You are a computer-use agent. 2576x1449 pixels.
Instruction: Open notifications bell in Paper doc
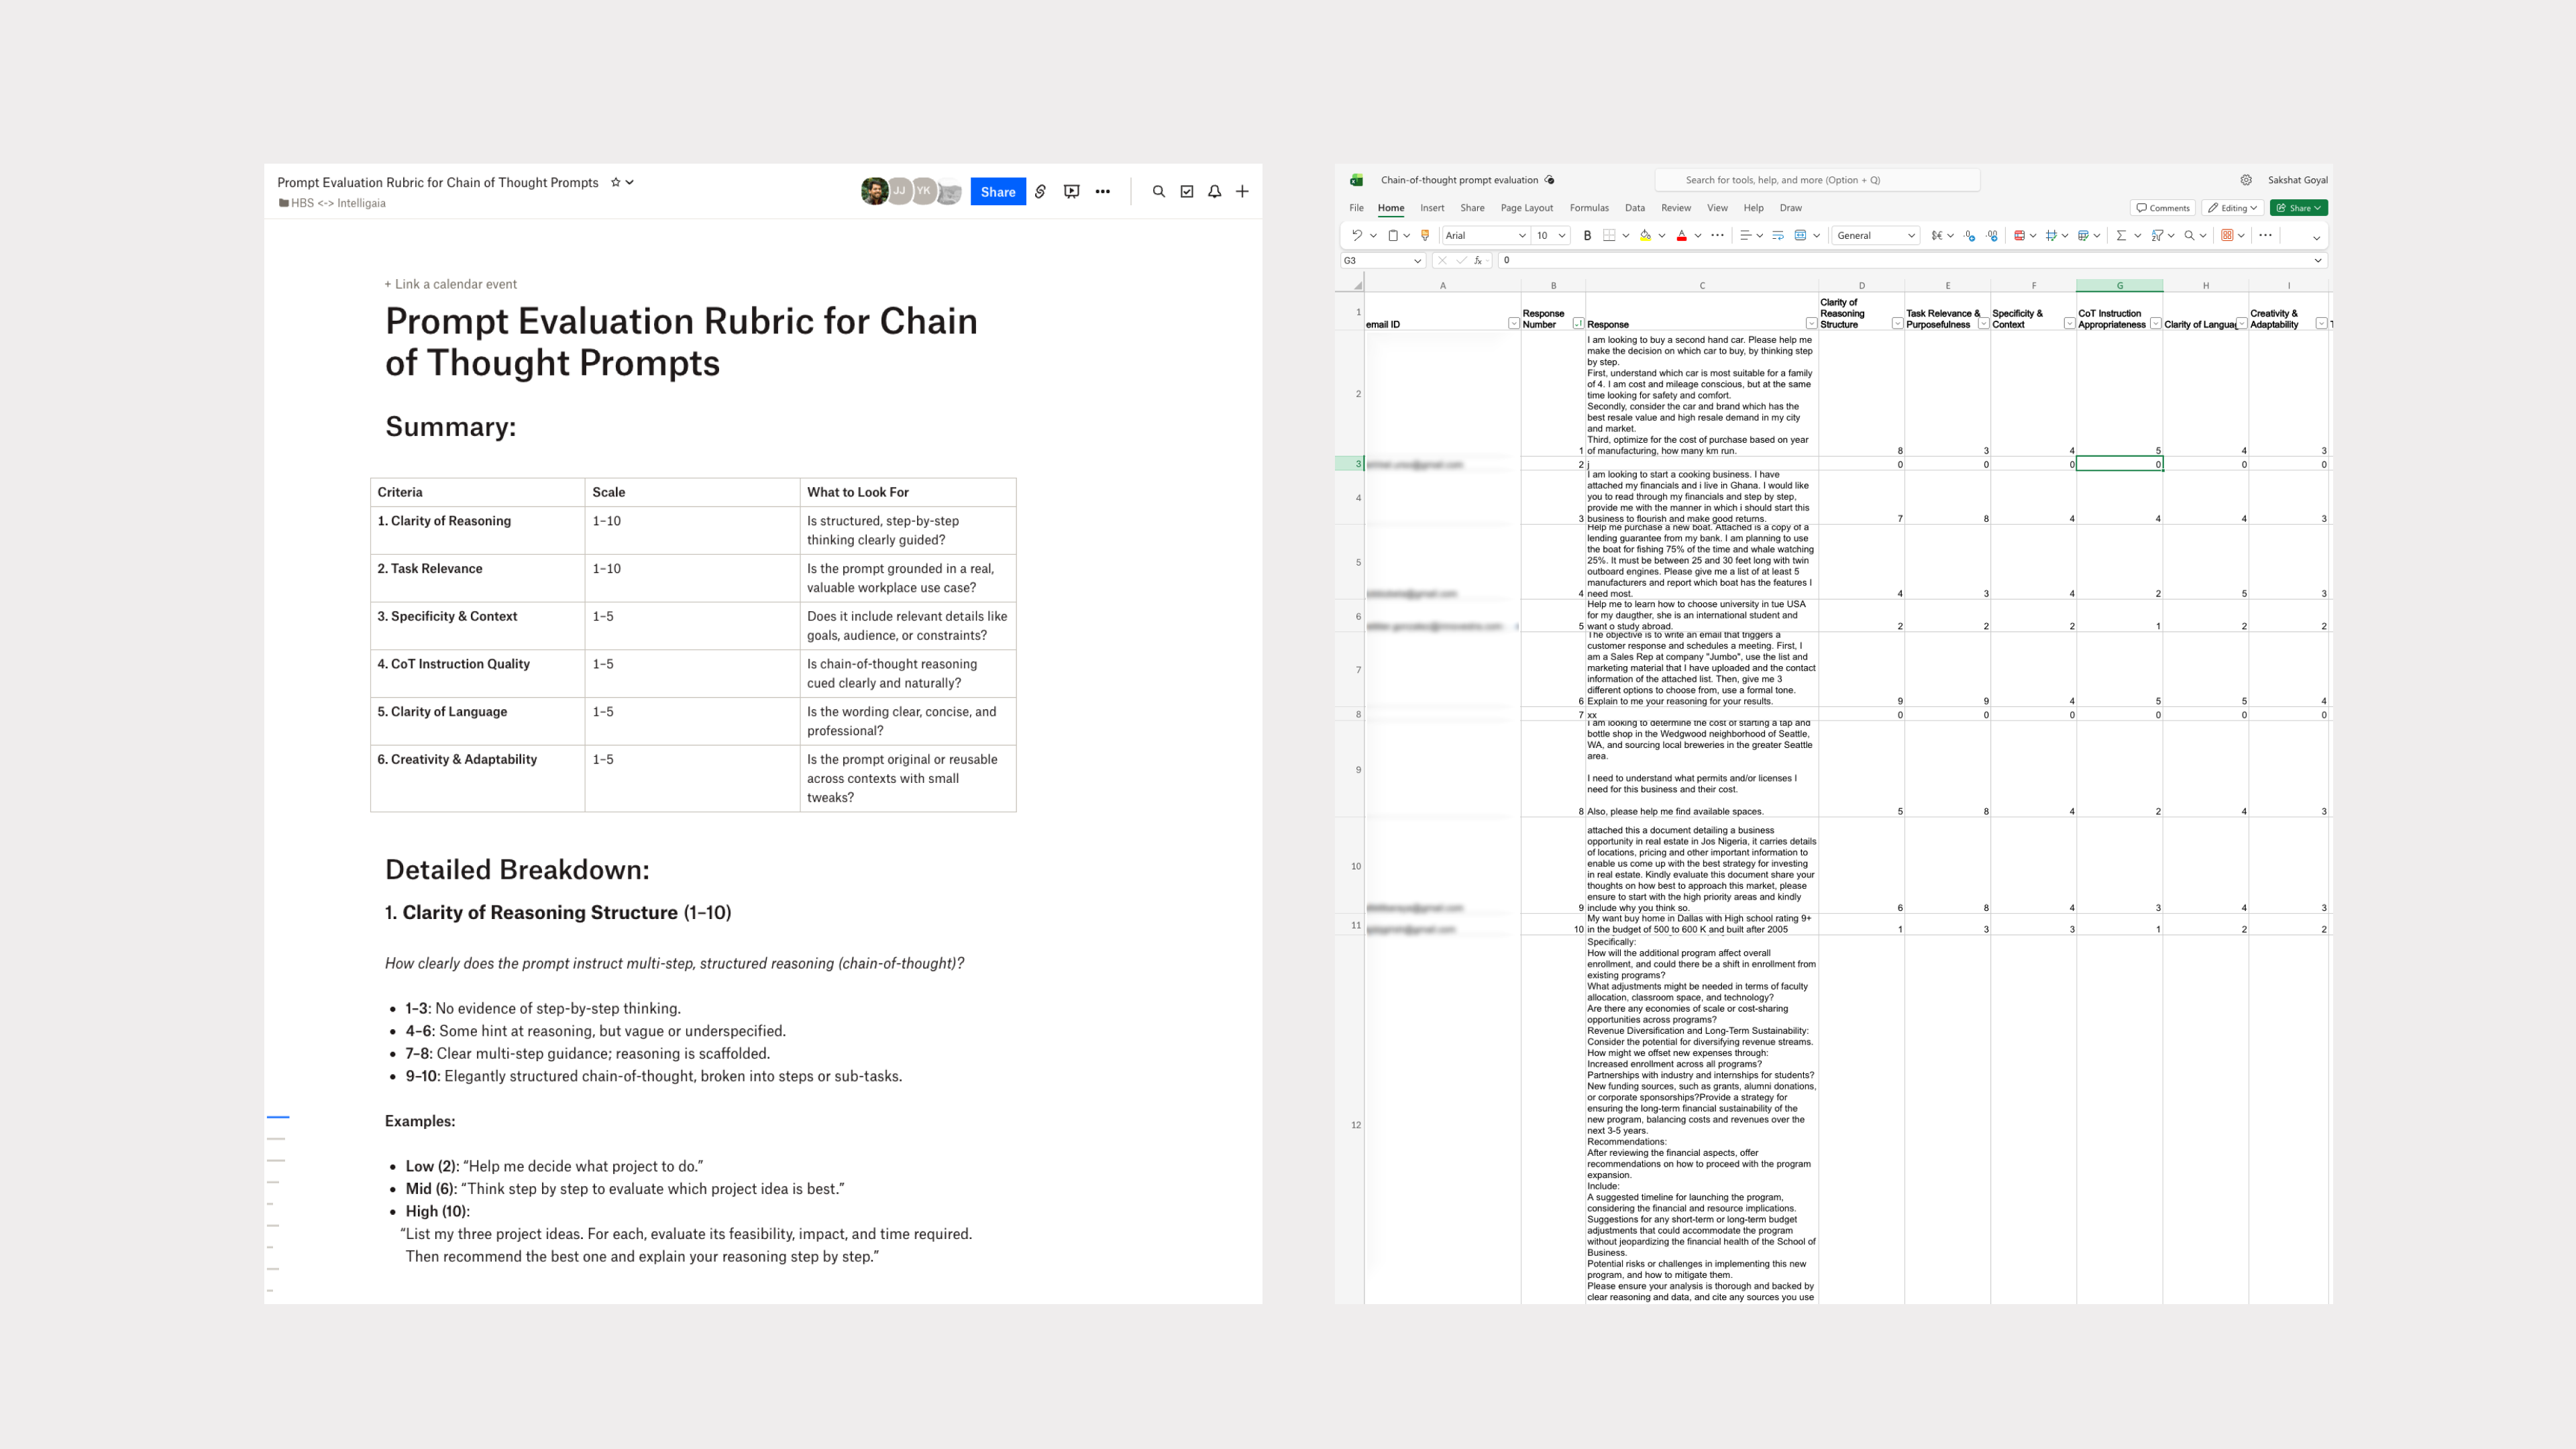point(1215,191)
